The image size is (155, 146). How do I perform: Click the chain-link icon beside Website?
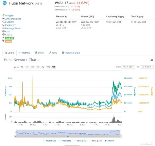3,16
